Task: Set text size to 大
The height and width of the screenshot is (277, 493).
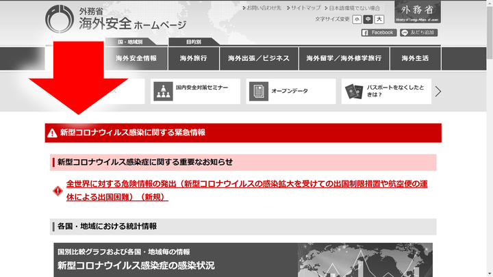Action: click(x=379, y=19)
